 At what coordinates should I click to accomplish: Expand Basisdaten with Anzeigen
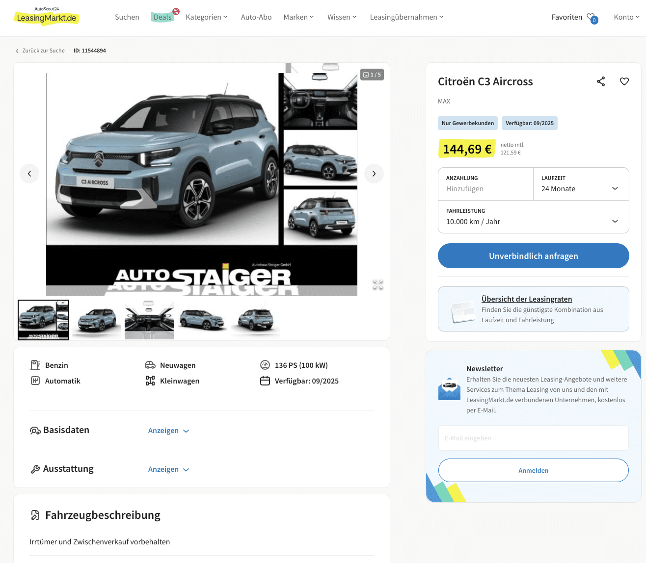coord(168,431)
